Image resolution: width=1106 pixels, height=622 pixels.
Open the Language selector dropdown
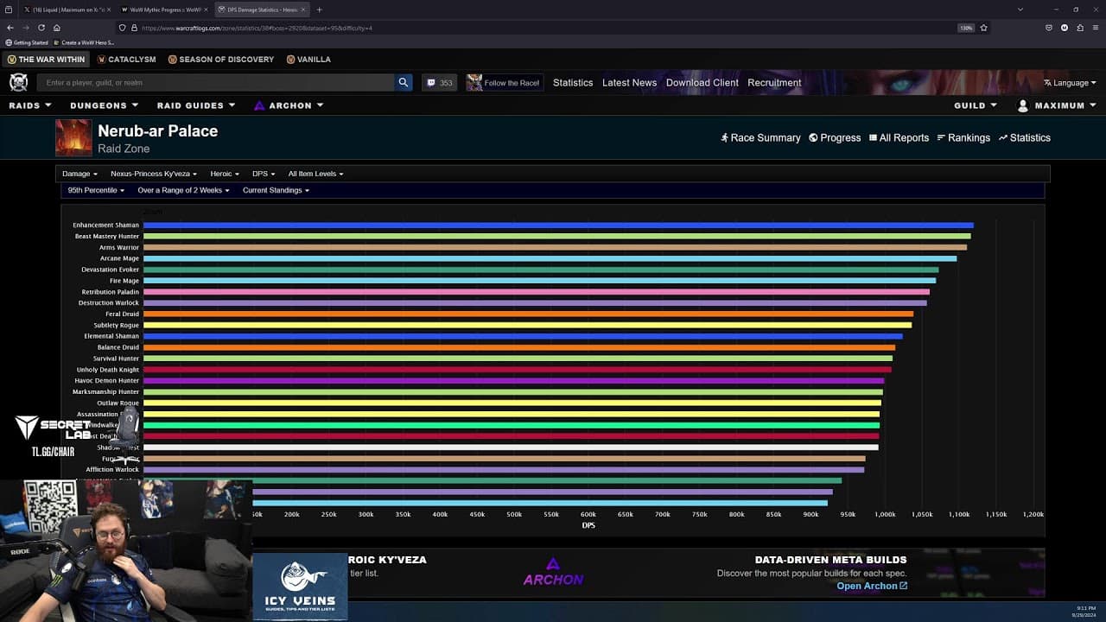(x=1070, y=83)
